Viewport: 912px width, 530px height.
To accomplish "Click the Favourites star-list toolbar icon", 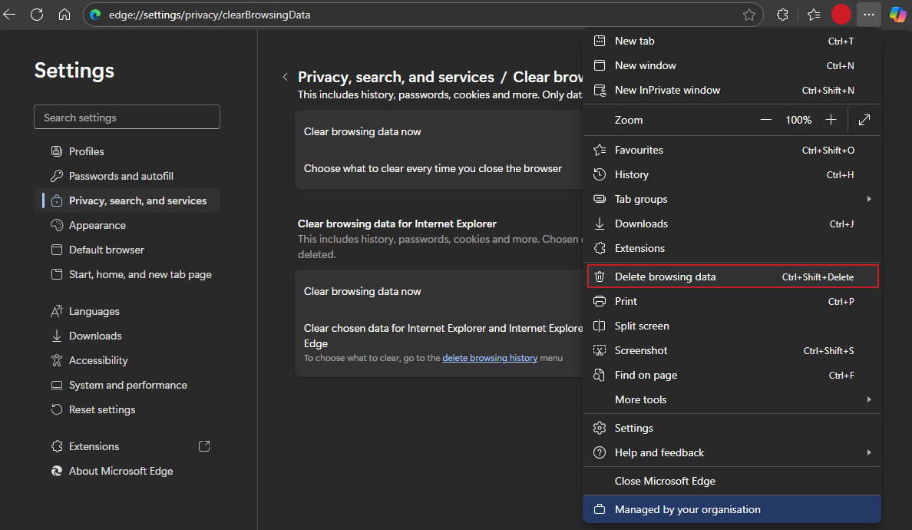I will pos(814,15).
